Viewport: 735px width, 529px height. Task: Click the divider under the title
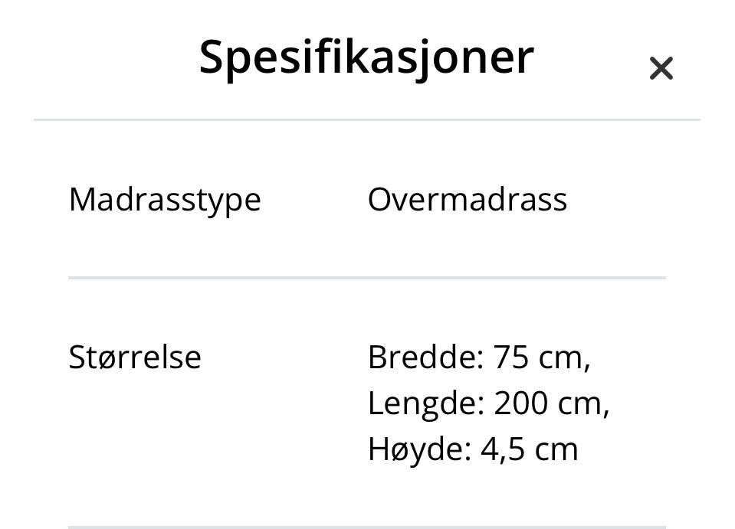[366, 119]
